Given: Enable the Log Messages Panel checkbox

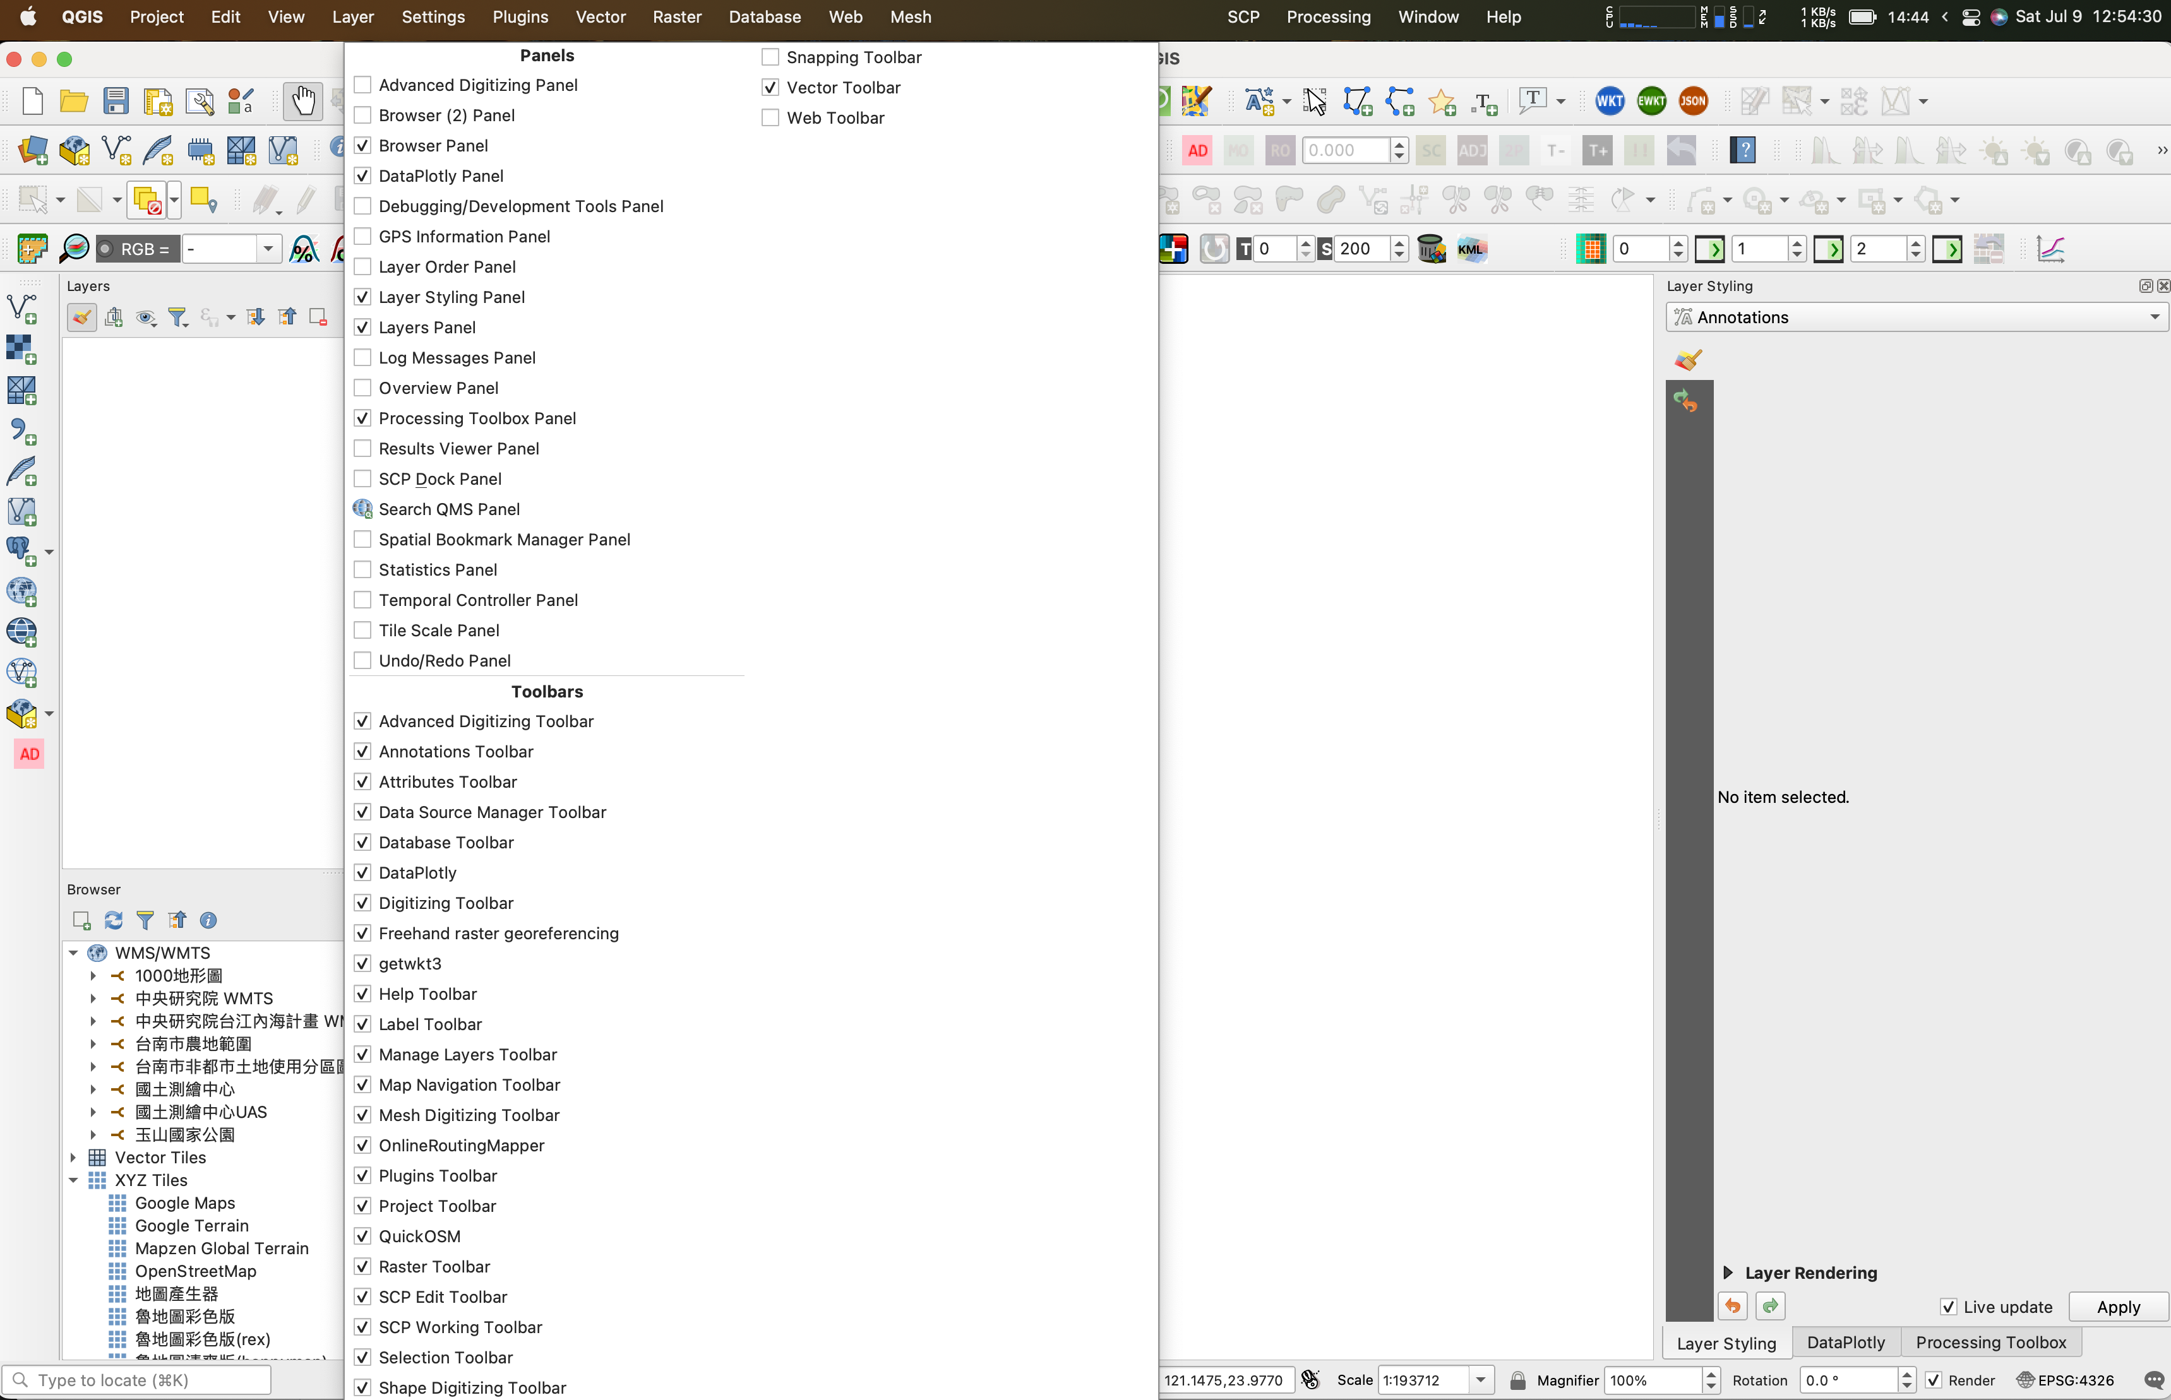Looking at the screenshot, I should point(363,357).
